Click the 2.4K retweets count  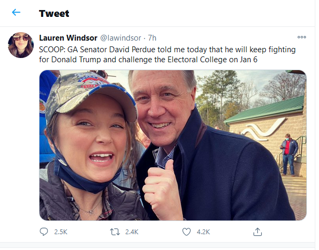[132, 232]
